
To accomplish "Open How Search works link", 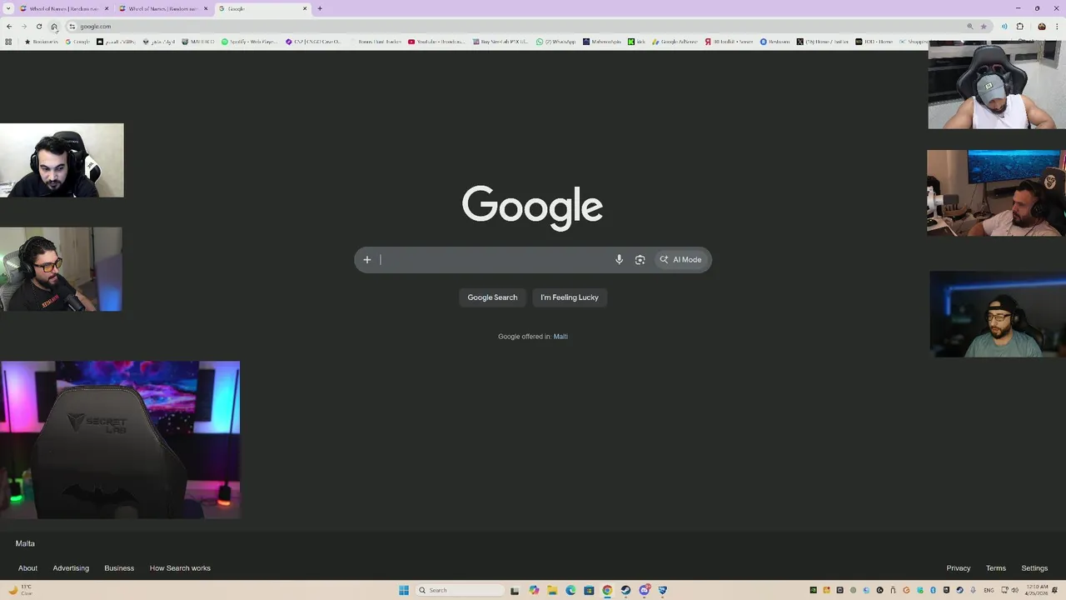I will (180, 568).
